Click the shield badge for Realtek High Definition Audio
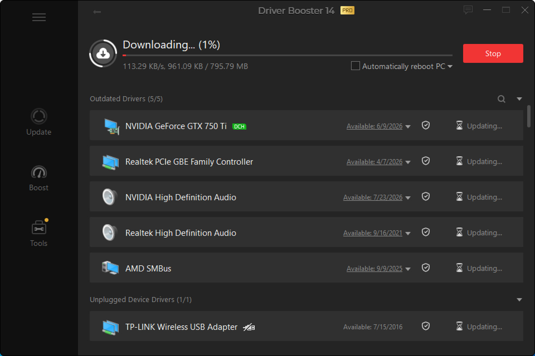The height and width of the screenshot is (356, 535). coord(426,232)
